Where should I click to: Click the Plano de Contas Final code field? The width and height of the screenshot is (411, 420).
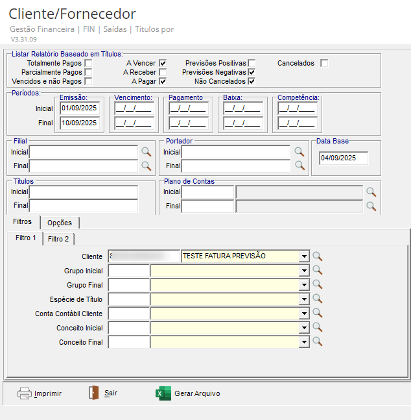[207, 206]
